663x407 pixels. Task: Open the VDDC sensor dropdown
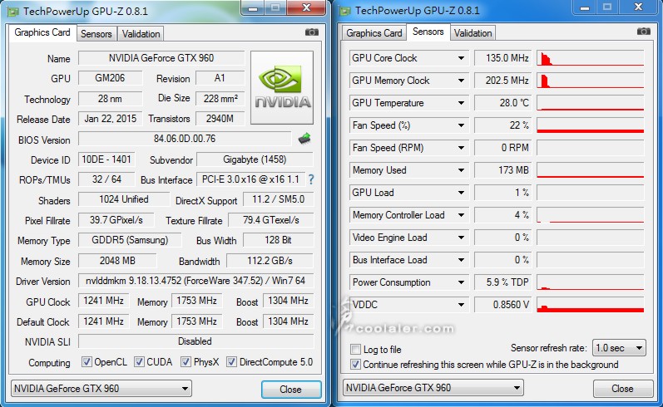[461, 305]
